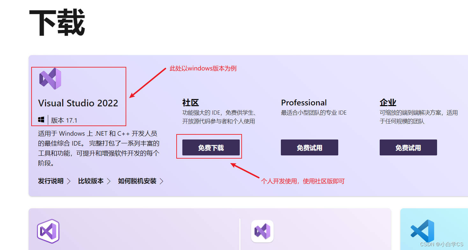Viewport: 468px width, 250px height.
Task: Download the free Community edition (免费下载)
Action: (211, 147)
